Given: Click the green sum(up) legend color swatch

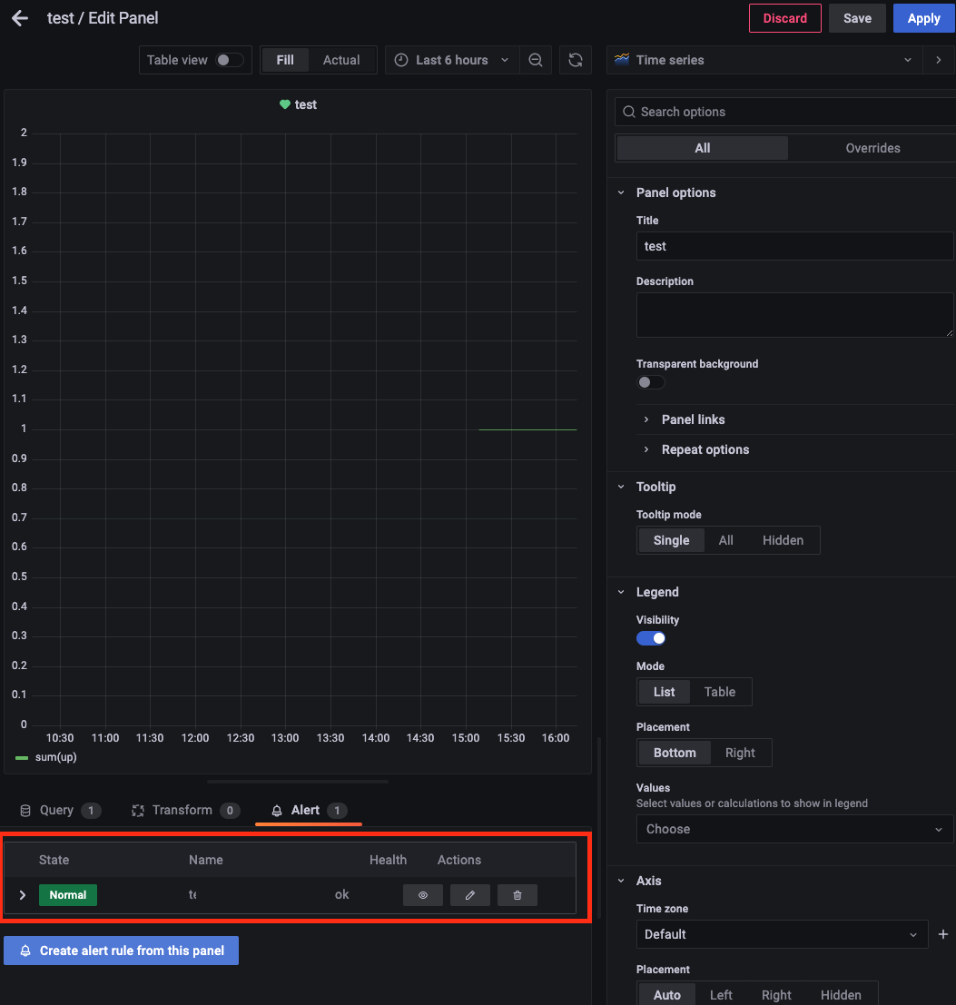Looking at the screenshot, I should tap(20, 756).
